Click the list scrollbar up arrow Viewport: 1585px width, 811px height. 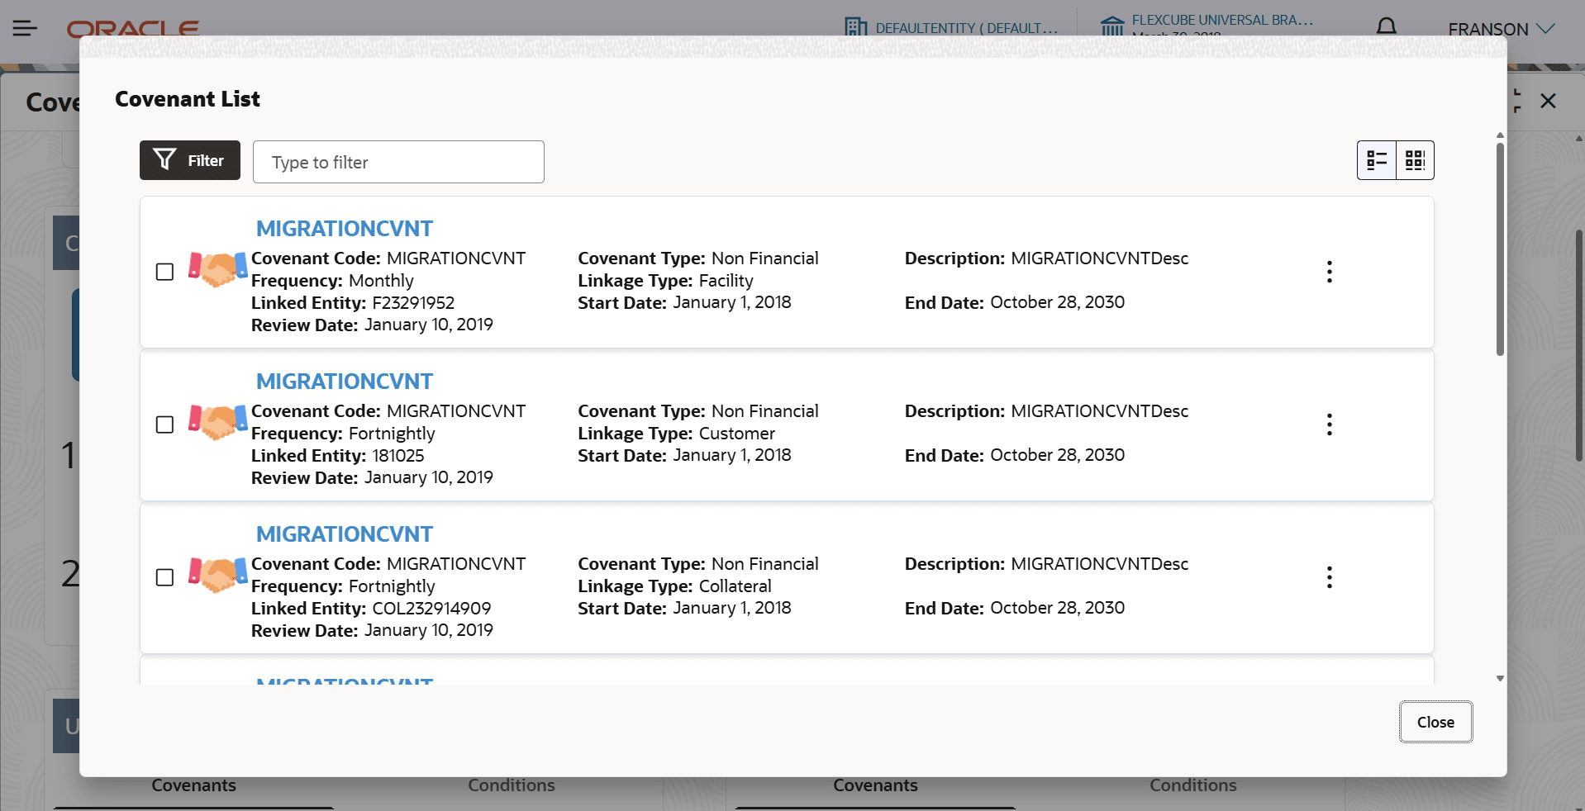(x=1500, y=135)
